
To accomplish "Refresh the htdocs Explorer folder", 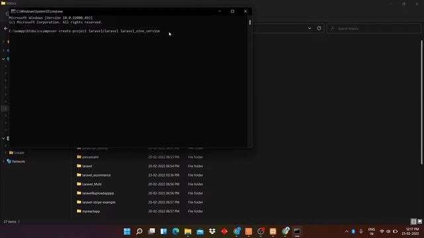I will [319, 28].
